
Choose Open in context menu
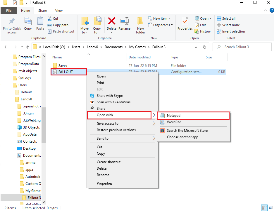click(101, 76)
